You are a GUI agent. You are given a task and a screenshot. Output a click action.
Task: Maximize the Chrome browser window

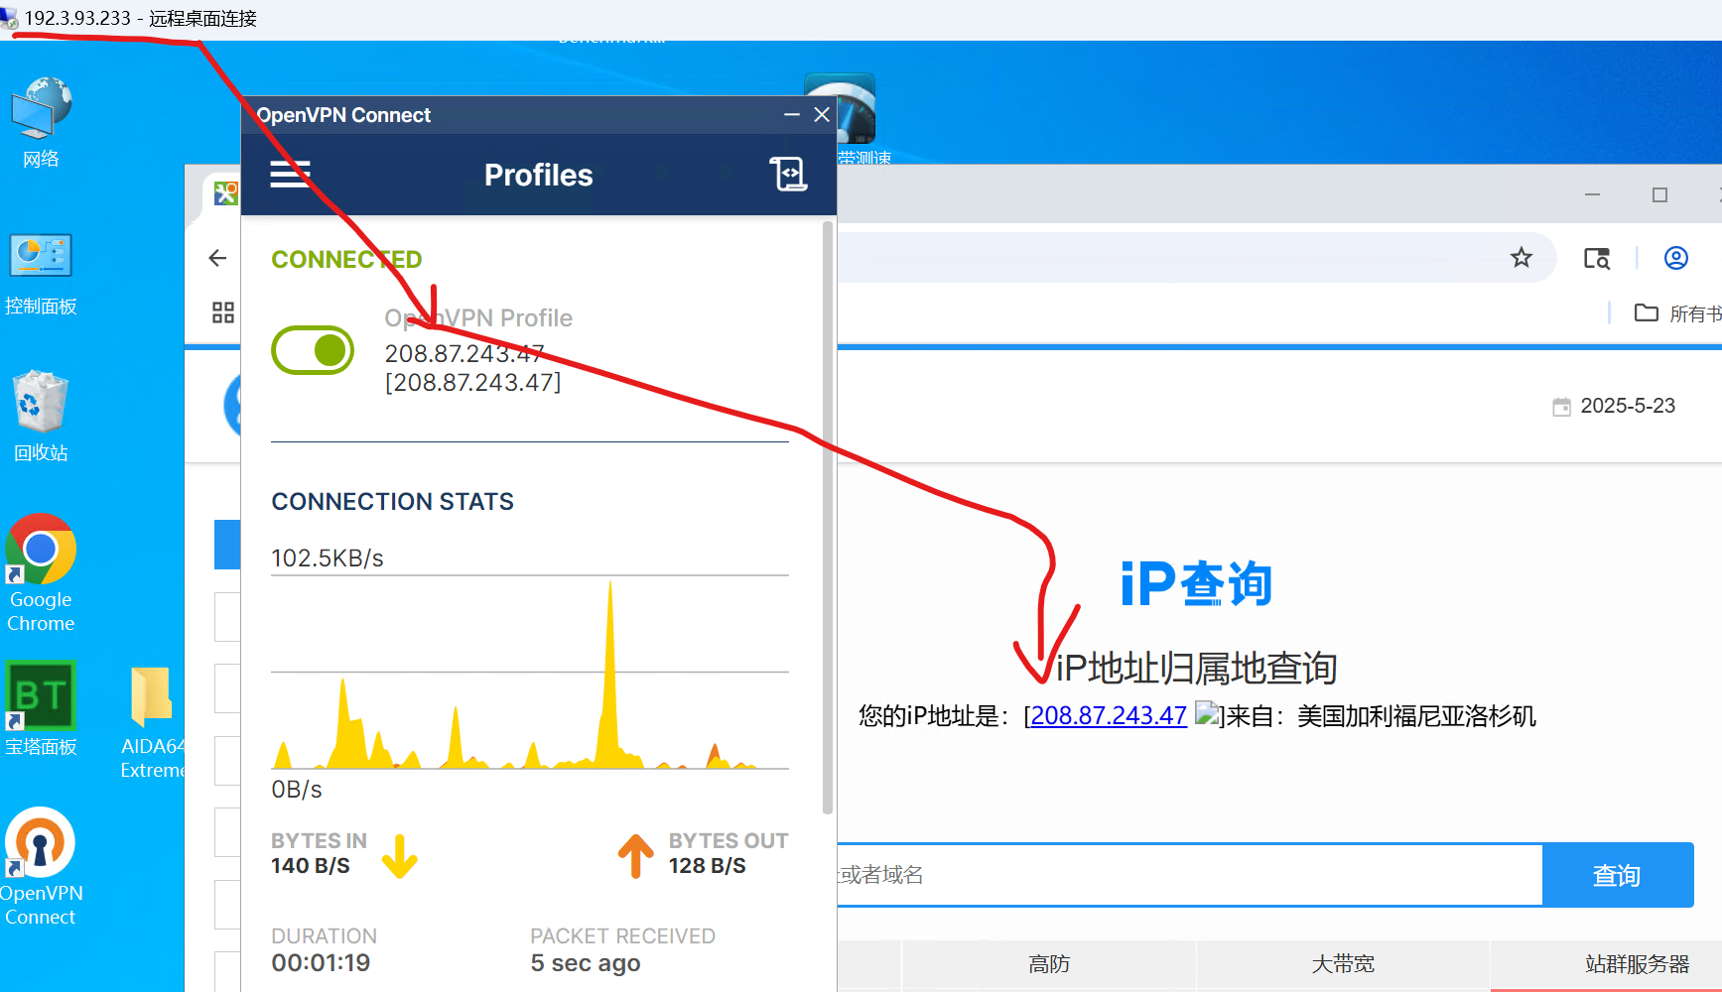pyautogui.click(x=1659, y=194)
